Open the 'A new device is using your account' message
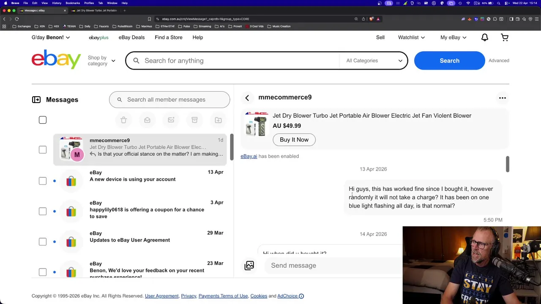This screenshot has width=541, height=304. [x=132, y=179]
